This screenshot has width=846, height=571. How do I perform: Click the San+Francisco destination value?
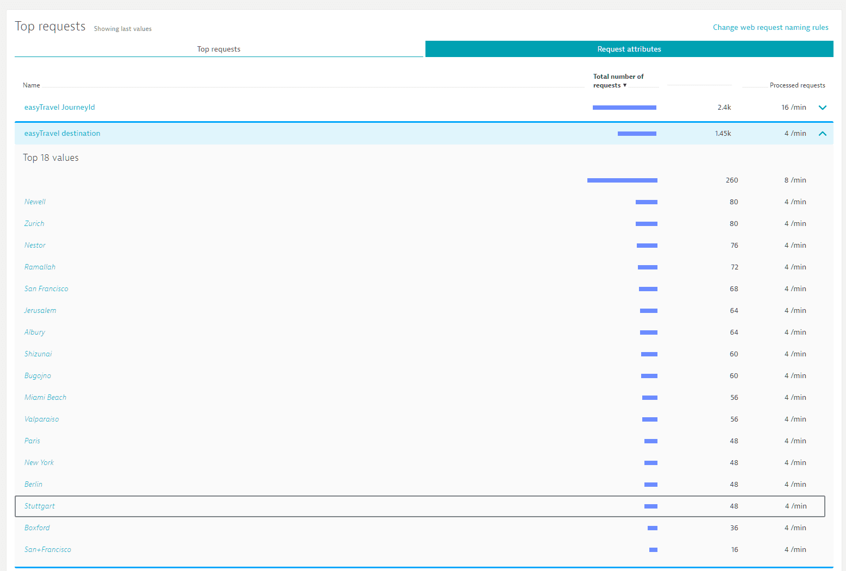[48, 549]
